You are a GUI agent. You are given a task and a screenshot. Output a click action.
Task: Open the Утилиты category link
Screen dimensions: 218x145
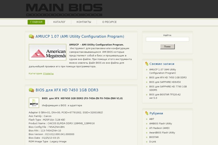point(48,74)
